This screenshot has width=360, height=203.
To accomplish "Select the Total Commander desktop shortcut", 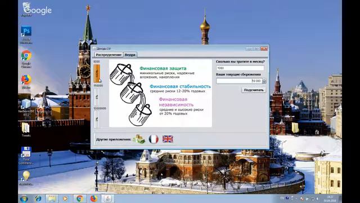I will (26, 156).
